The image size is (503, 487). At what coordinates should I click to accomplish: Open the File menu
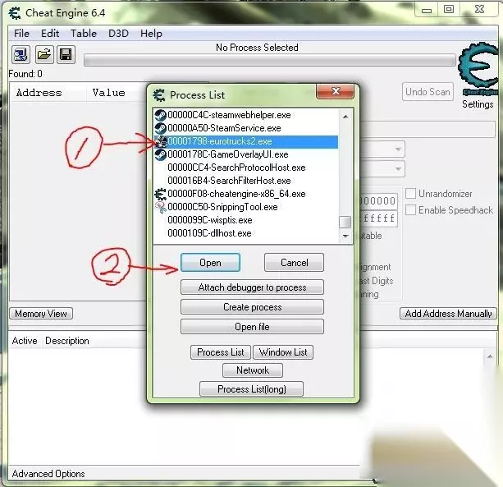point(21,34)
